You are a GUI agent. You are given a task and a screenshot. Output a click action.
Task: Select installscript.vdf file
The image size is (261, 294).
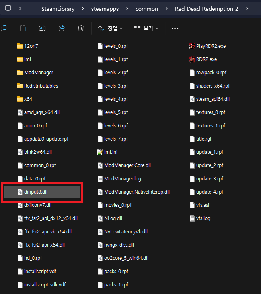(x=37, y=272)
